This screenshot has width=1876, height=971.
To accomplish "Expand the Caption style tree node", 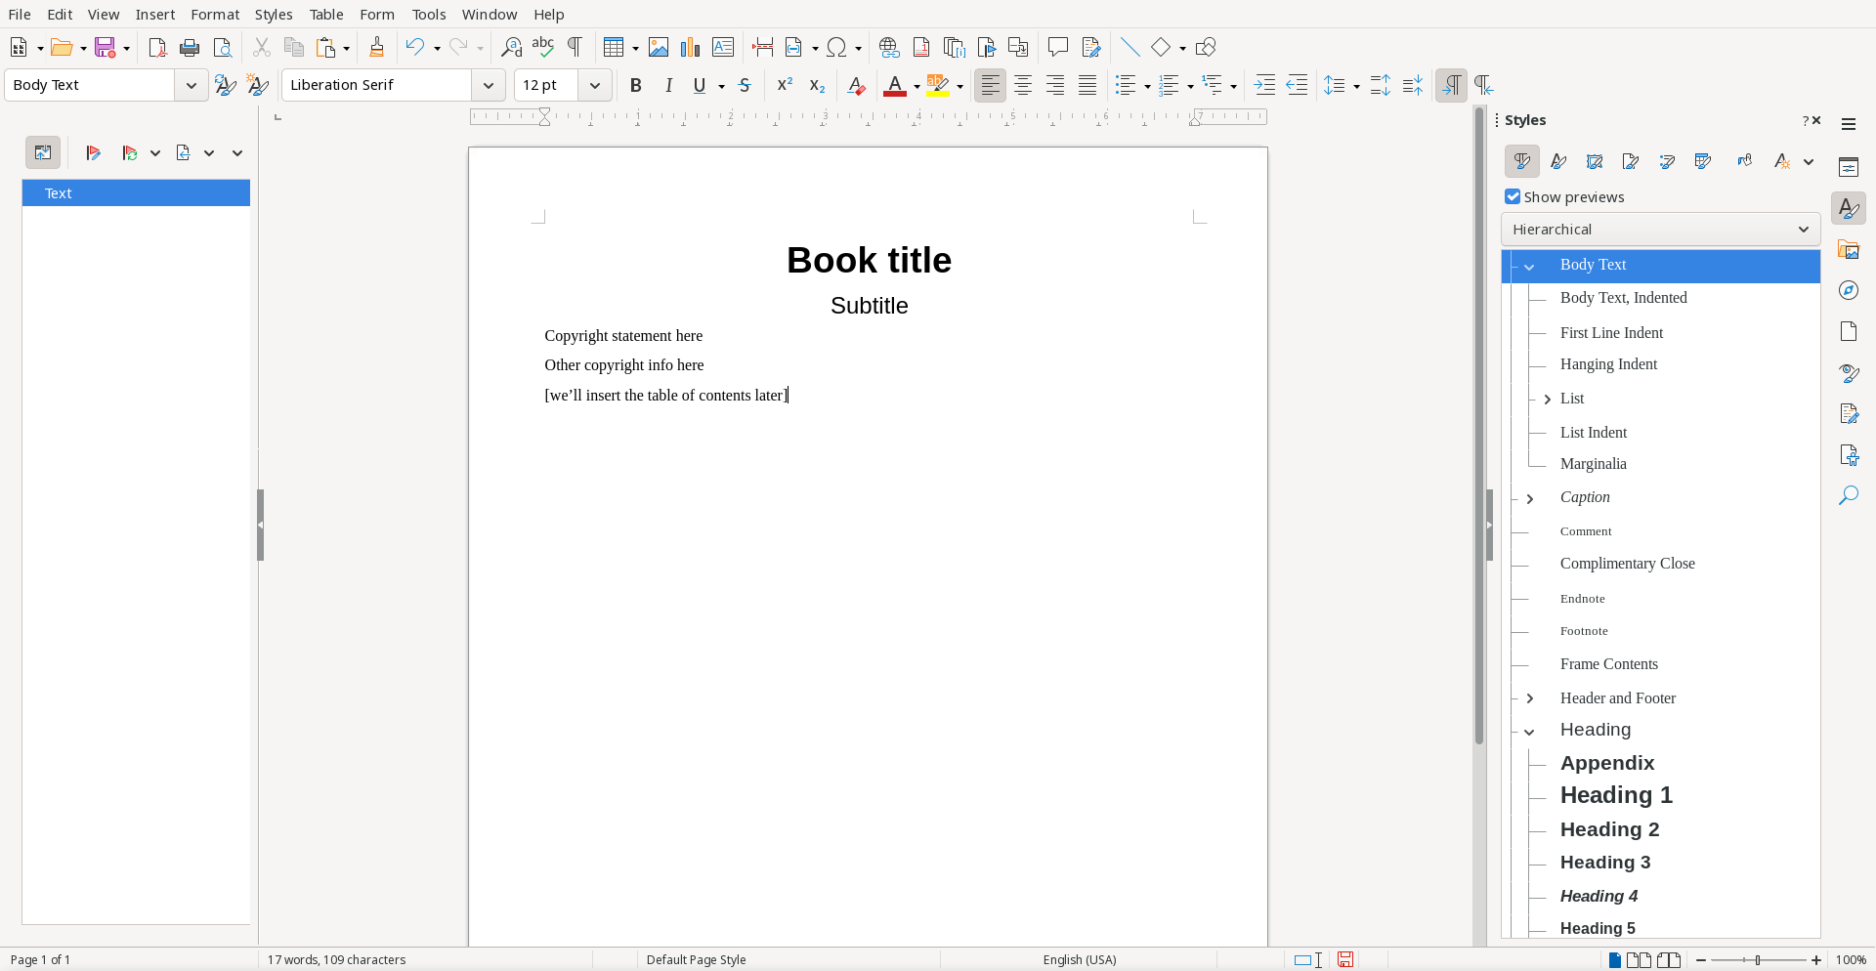I will coord(1530,499).
